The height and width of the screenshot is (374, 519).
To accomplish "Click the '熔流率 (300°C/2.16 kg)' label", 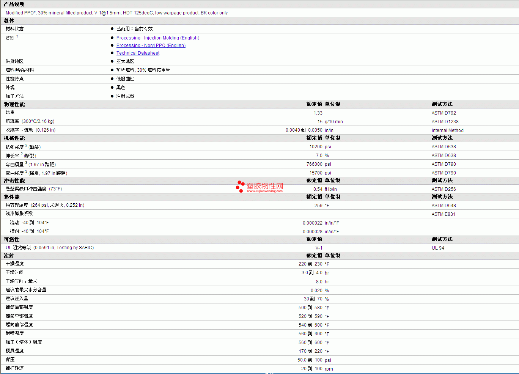I will pyautogui.click(x=30, y=121).
